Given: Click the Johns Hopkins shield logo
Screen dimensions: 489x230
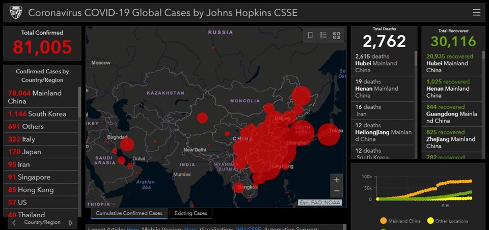Looking at the screenshot, I should 16,12.
